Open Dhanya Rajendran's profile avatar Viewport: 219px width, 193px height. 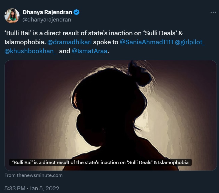[12, 16]
